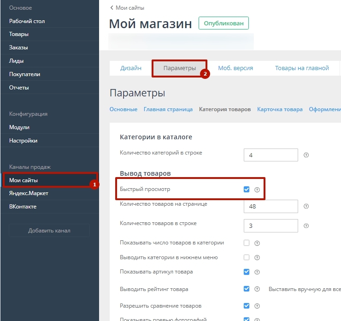
Task: Open Настройки in sidebar
Action: pyautogui.click(x=50, y=141)
